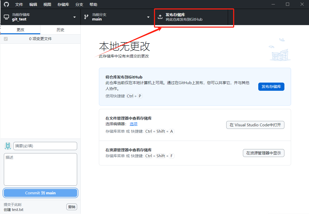Screen dimensions: 309x214
Task: Expand the current branch dropdown for main
Action: (148, 17)
